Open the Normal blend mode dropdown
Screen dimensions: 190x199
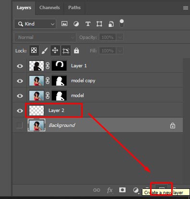click(x=45, y=37)
